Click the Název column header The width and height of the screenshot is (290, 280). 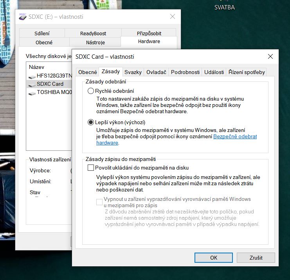coord(37,67)
